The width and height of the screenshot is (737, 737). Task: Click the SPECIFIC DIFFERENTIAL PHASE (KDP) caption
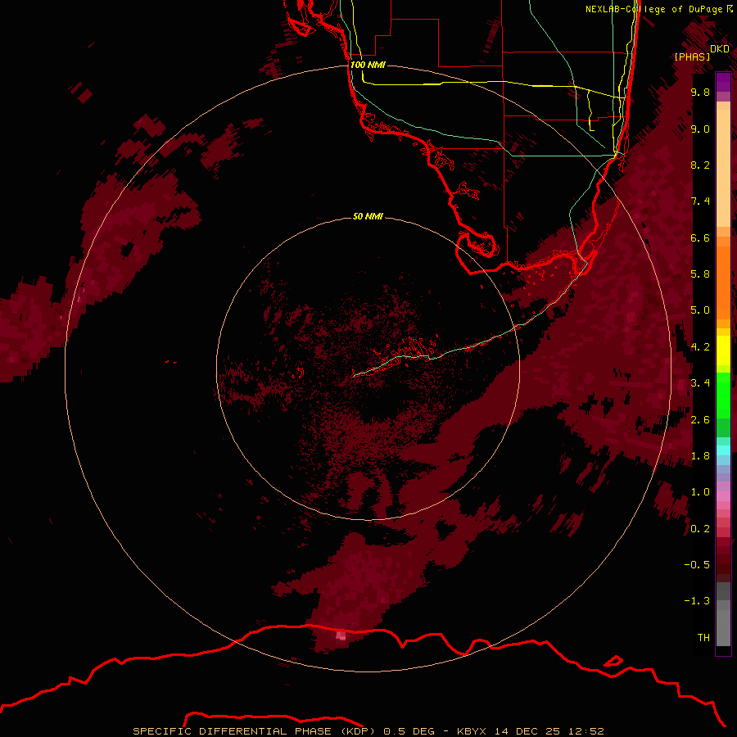coord(255,731)
